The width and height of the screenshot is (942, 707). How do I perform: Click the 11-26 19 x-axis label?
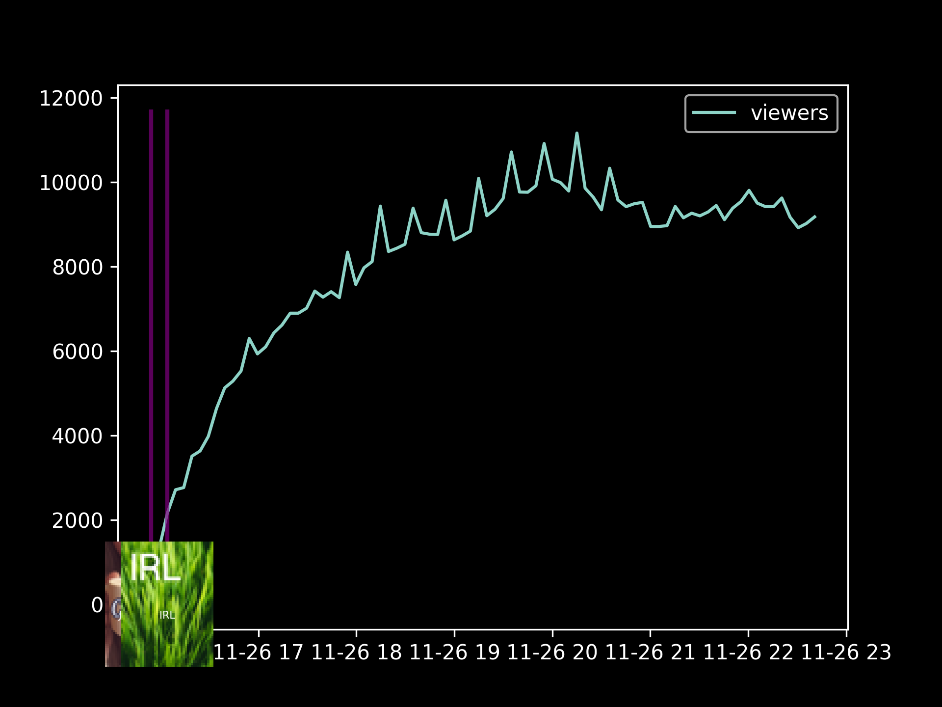click(454, 653)
